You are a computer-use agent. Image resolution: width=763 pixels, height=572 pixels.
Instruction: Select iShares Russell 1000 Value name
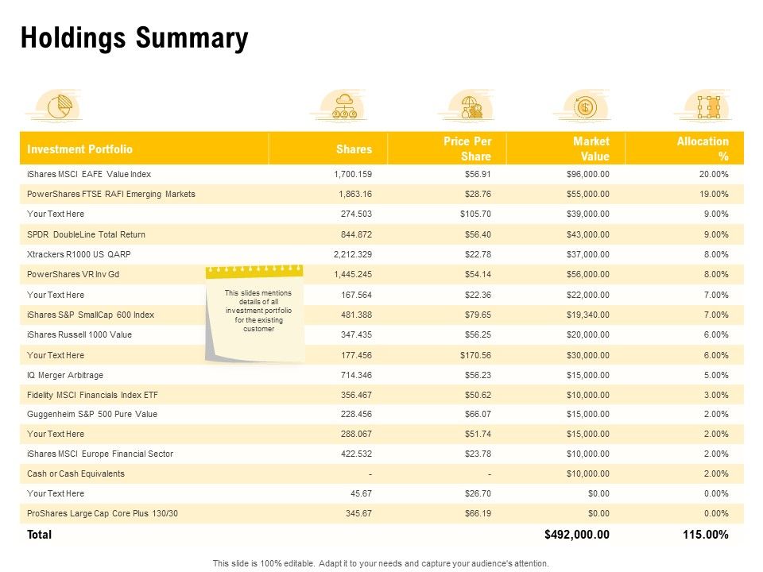pyautogui.click(x=79, y=334)
